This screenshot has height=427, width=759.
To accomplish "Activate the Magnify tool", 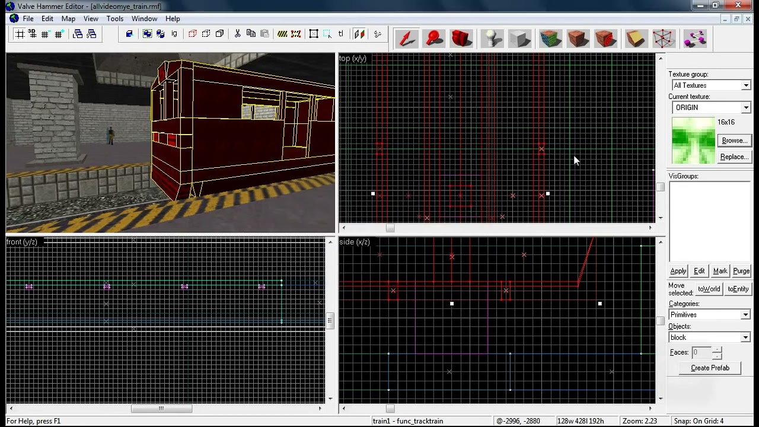I will pyautogui.click(x=435, y=39).
